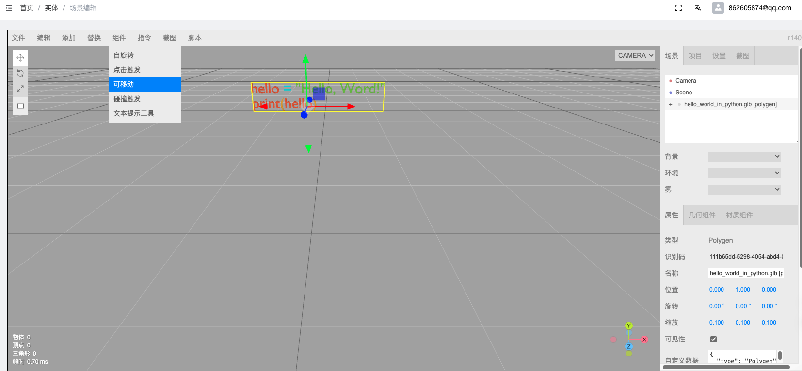
Task: Switch to the 设置 tab
Action: click(x=719, y=56)
